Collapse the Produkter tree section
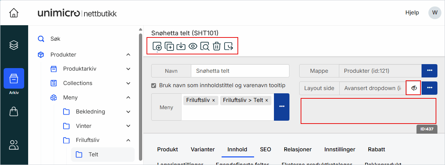The height and width of the screenshot is (165, 445). [x=128, y=55]
